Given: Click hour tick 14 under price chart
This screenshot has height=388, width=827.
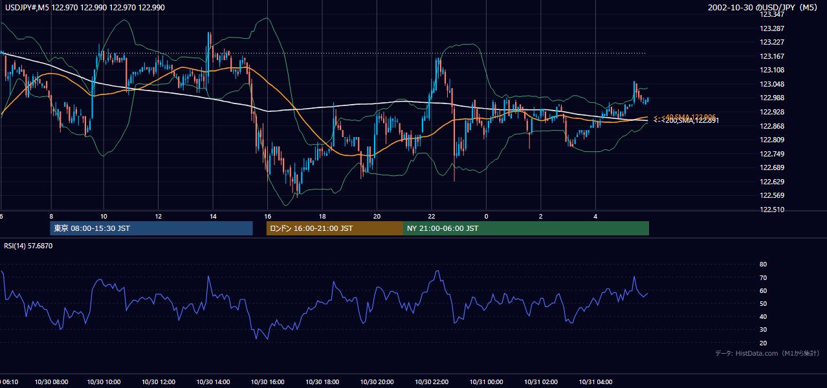Looking at the screenshot, I should click(x=212, y=217).
